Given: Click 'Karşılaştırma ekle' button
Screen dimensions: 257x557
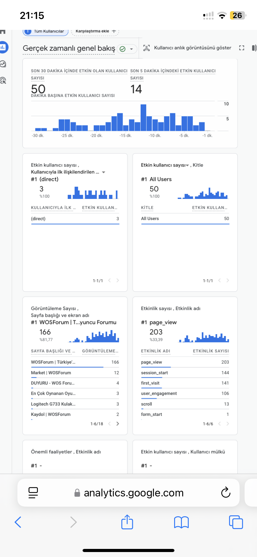Looking at the screenshot, I should point(95,31).
